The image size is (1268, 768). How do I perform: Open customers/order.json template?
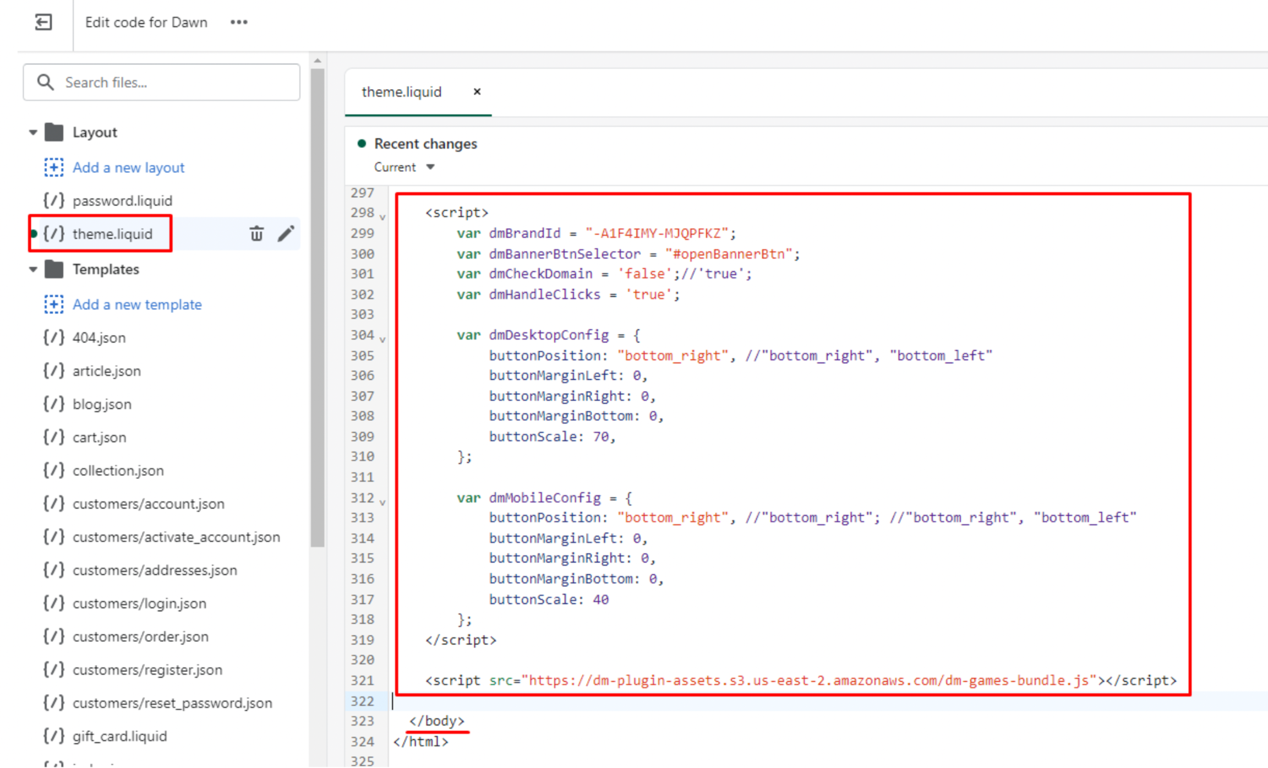[140, 636]
